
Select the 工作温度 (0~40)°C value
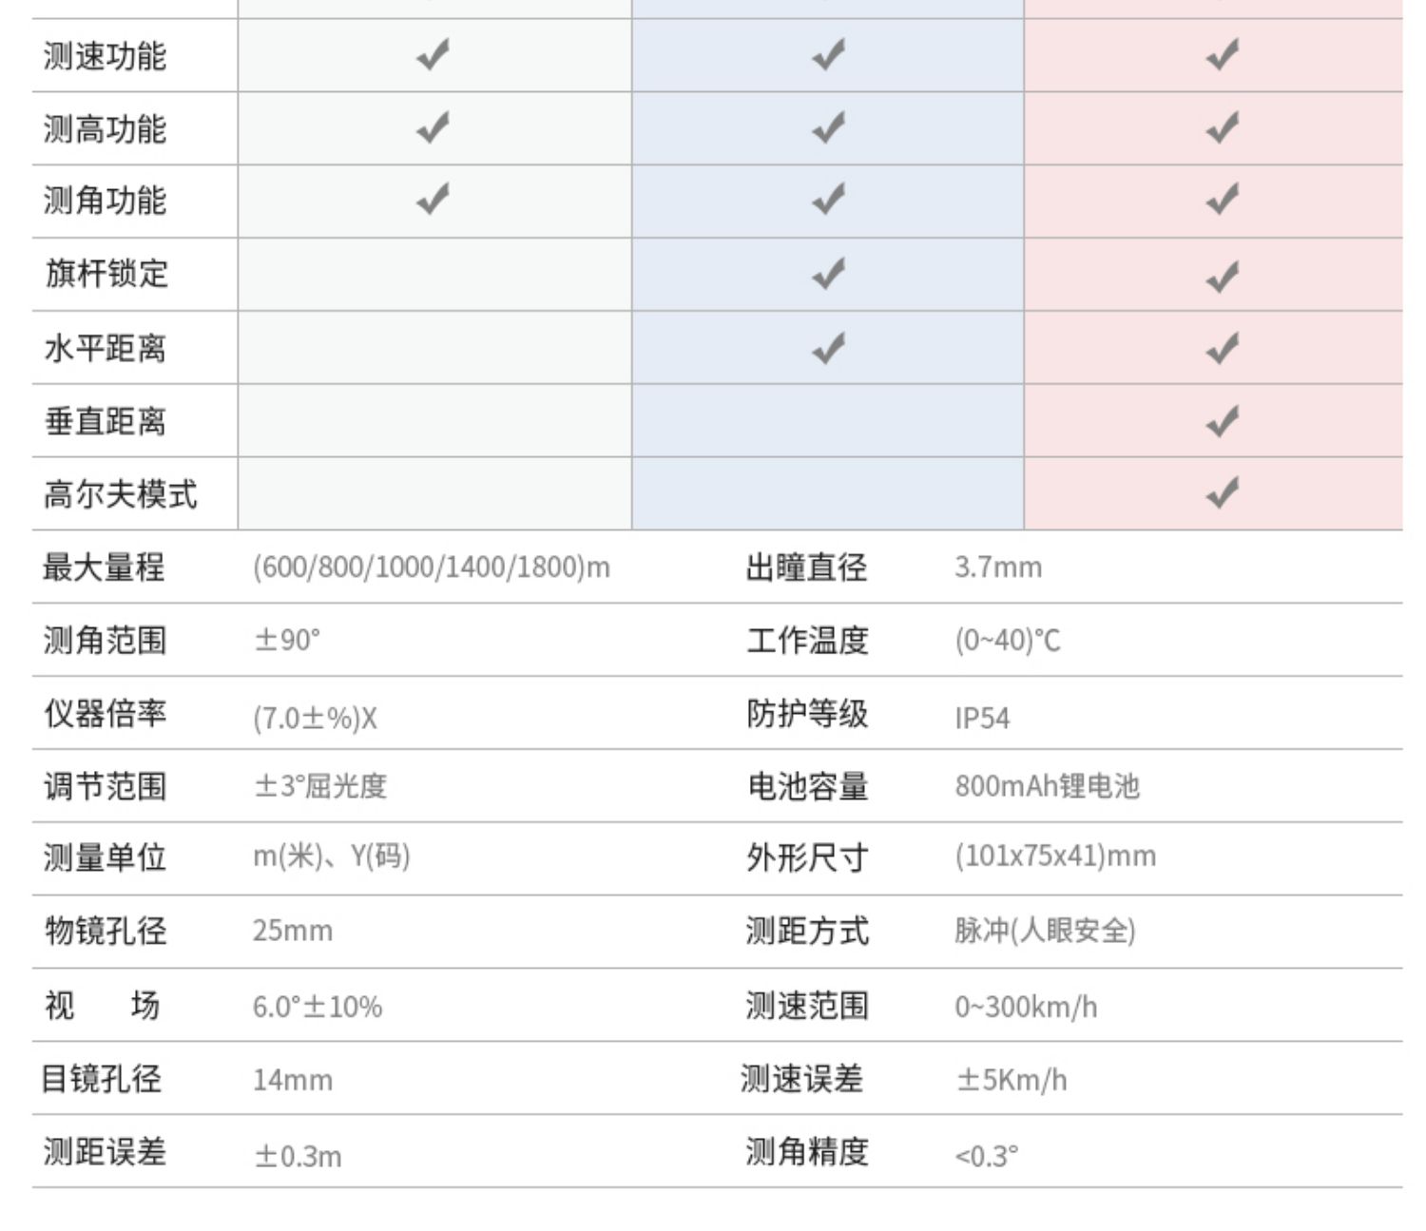coord(1008,640)
